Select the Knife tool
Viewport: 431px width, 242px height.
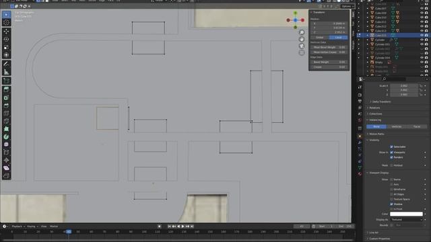pyautogui.click(x=6, y=121)
